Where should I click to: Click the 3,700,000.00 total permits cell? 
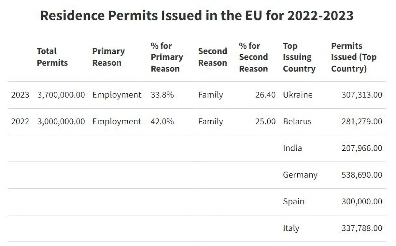61,95
